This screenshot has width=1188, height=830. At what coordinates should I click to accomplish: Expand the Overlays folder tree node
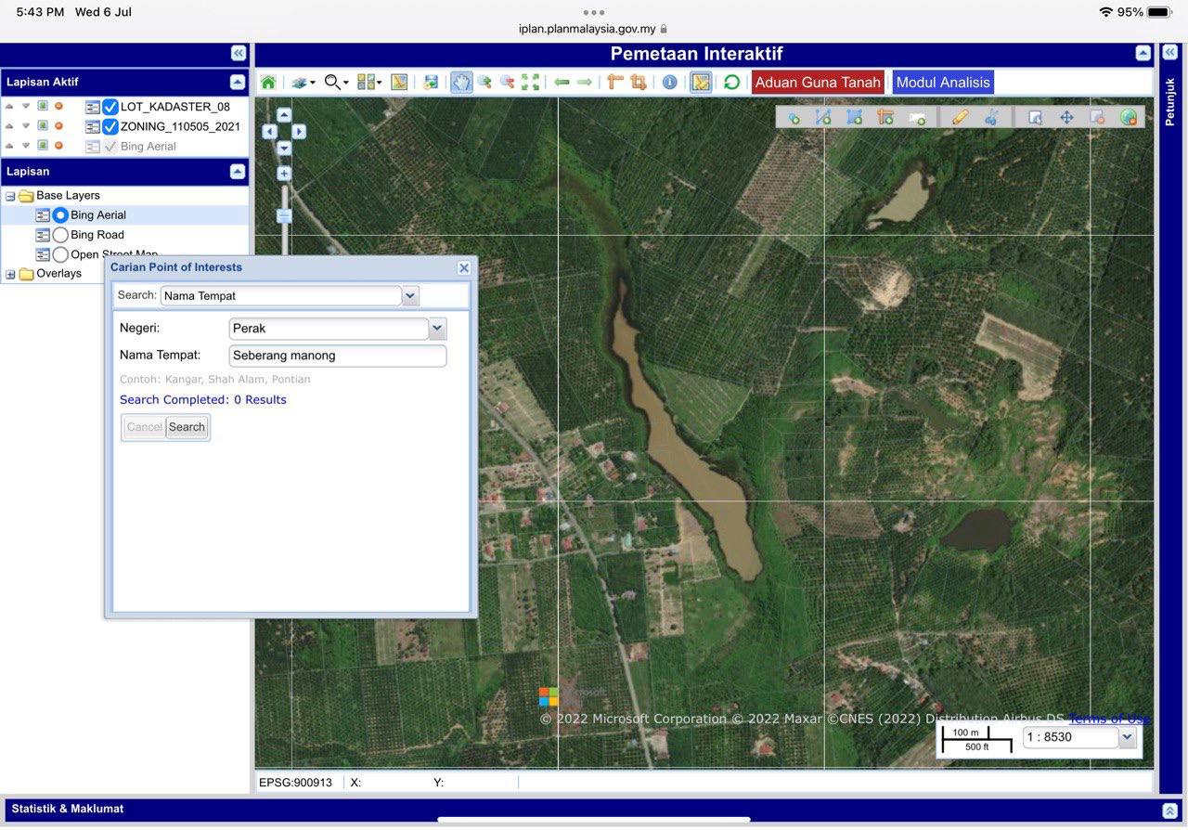(10, 274)
